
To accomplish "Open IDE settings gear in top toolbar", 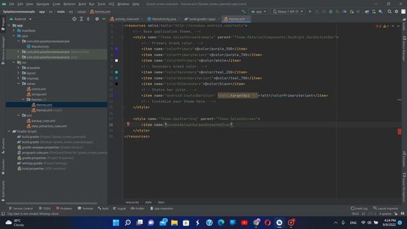I will click(396, 11).
